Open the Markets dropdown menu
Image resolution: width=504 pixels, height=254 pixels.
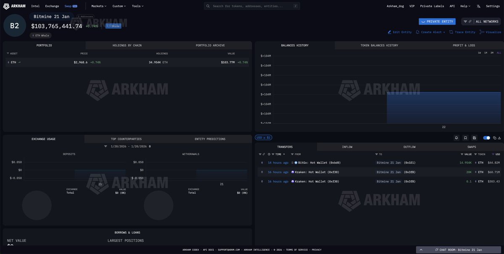pyautogui.click(x=99, y=6)
